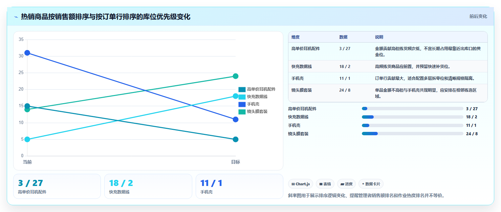Click the 维度 column header

[x=296, y=37]
